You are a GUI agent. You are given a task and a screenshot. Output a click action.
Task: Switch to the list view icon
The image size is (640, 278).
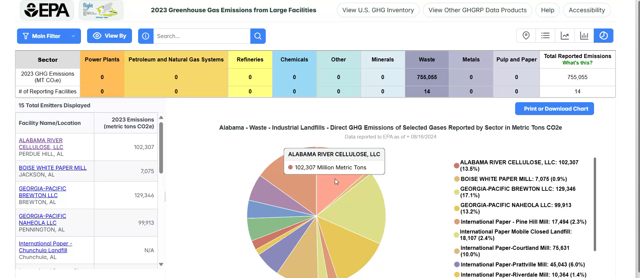[545, 36]
